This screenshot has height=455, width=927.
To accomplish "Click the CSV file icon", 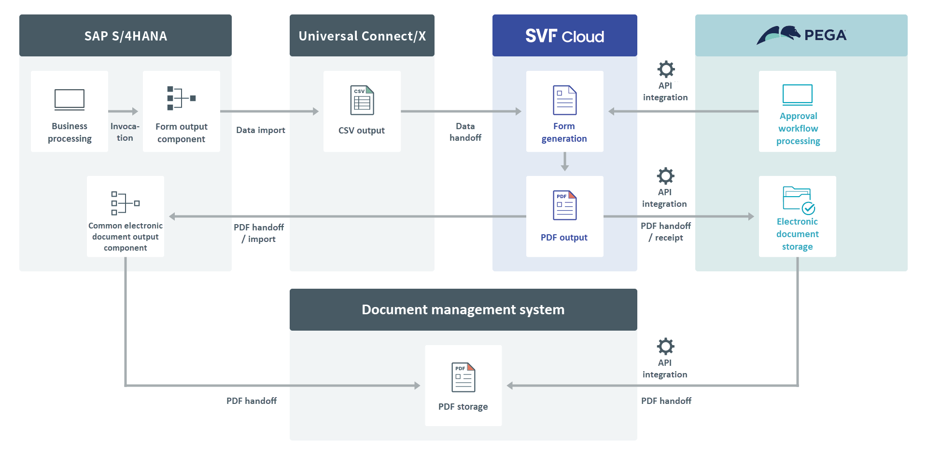I will (x=362, y=100).
